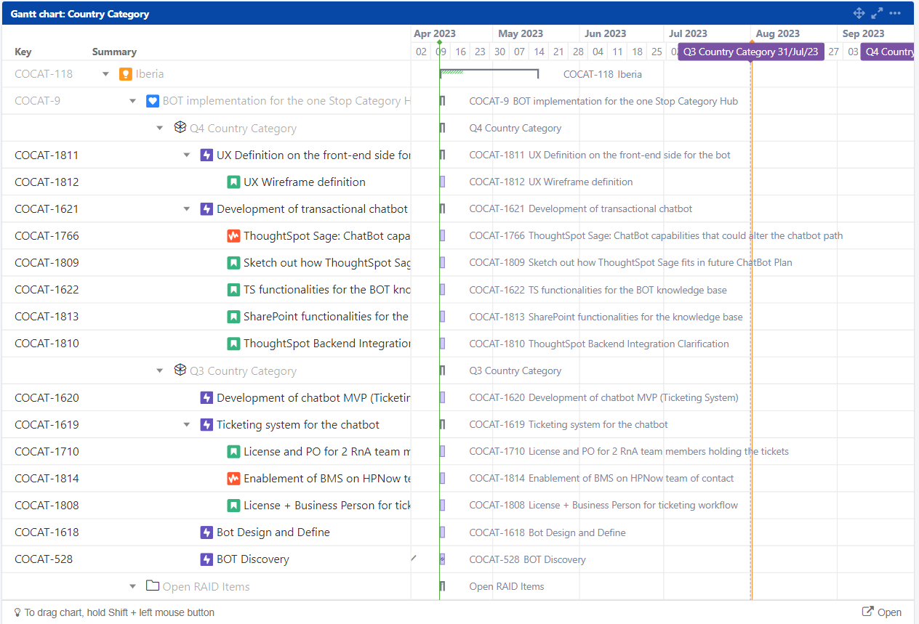Screen dimensions: 919x624
Task: Collapse the BOT implementation row
Action: pos(132,101)
